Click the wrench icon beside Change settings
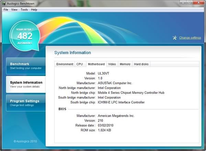 click(175, 38)
